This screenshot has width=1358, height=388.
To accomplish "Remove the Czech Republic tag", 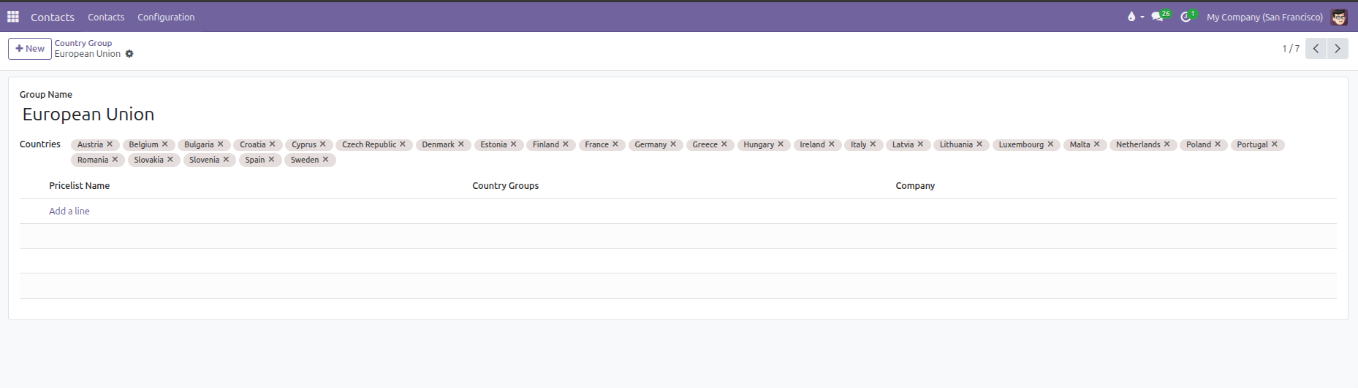I will pyautogui.click(x=402, y=144).
